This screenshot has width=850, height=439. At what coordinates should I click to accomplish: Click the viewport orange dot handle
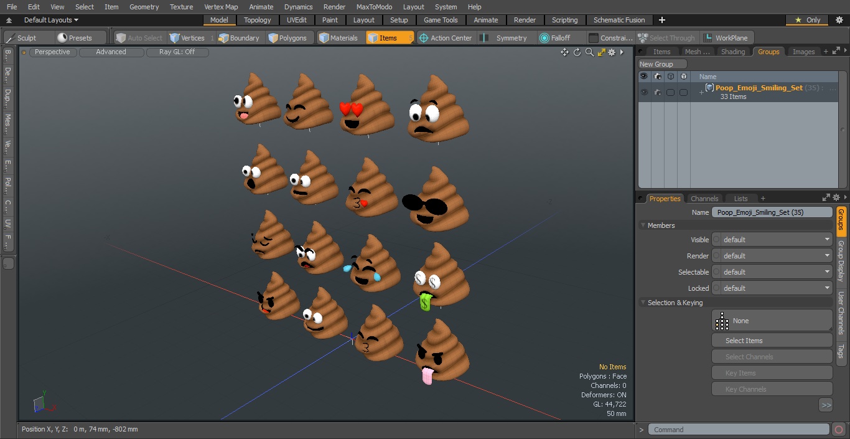(24, 52)
